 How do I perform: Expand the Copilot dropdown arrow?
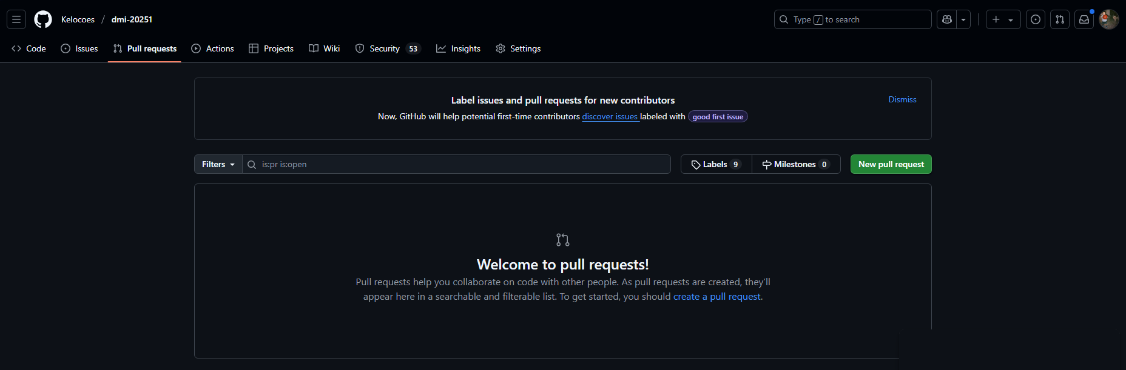coord(963,19)
